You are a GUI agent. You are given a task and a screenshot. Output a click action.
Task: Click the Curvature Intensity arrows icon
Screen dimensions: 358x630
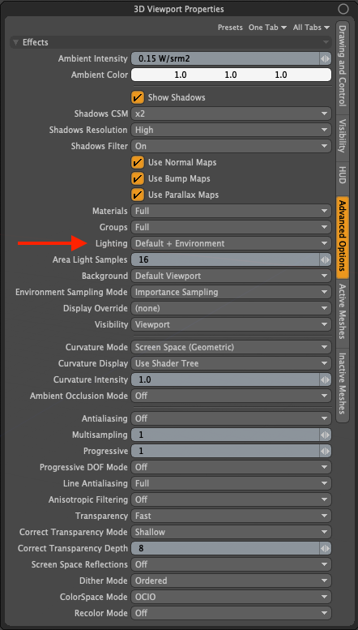(x=325, y=379)
